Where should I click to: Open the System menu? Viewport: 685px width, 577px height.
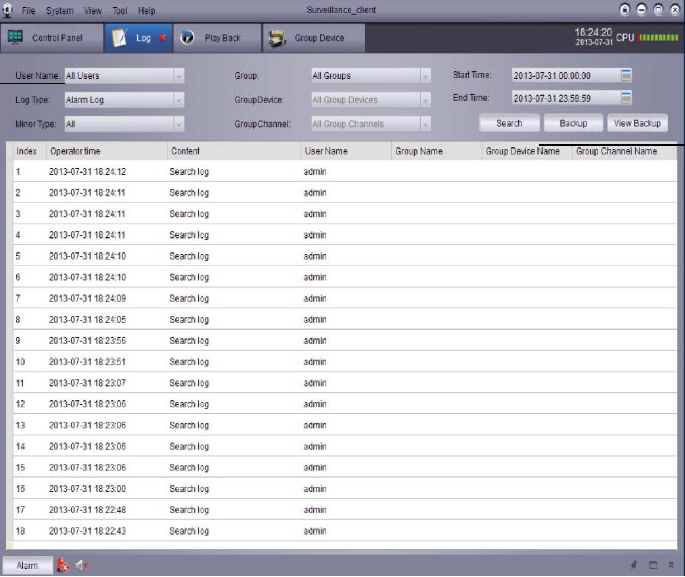click(60, 11)
